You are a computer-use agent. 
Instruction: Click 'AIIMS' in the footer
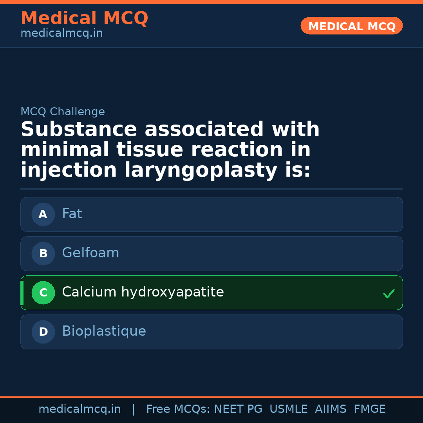331,409
